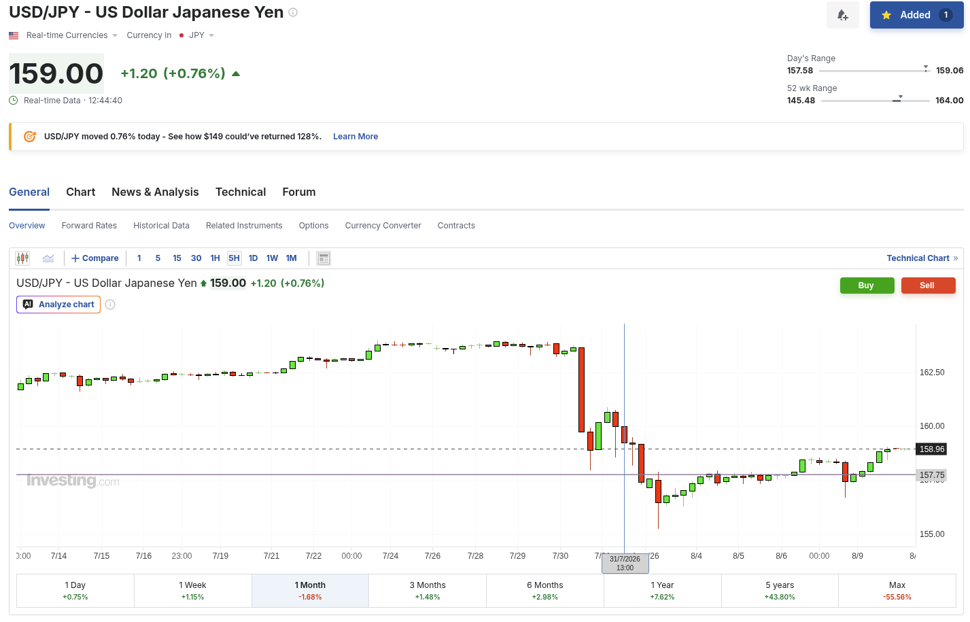Switch to the Forum tab
Image resolution: width=970 pixels, height=622 pixels.
(299, 192)
